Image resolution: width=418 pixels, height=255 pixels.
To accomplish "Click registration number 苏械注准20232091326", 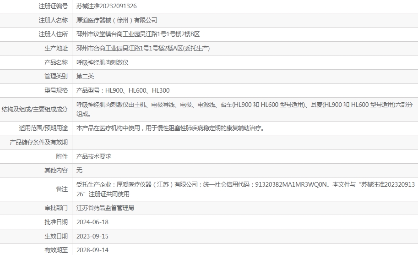I will (107, 6).
